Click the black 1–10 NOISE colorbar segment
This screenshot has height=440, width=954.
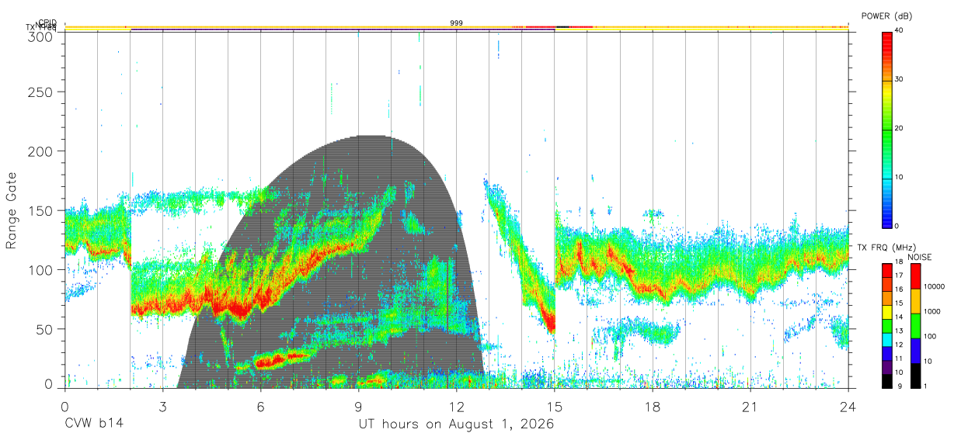pos(914,376)
